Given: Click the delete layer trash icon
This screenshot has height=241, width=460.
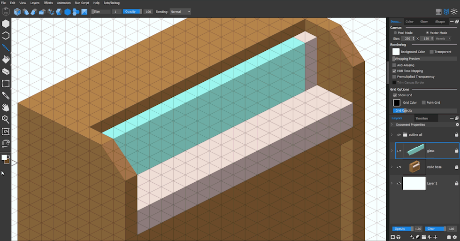Looking at the screenshot, I should (449, 237).
